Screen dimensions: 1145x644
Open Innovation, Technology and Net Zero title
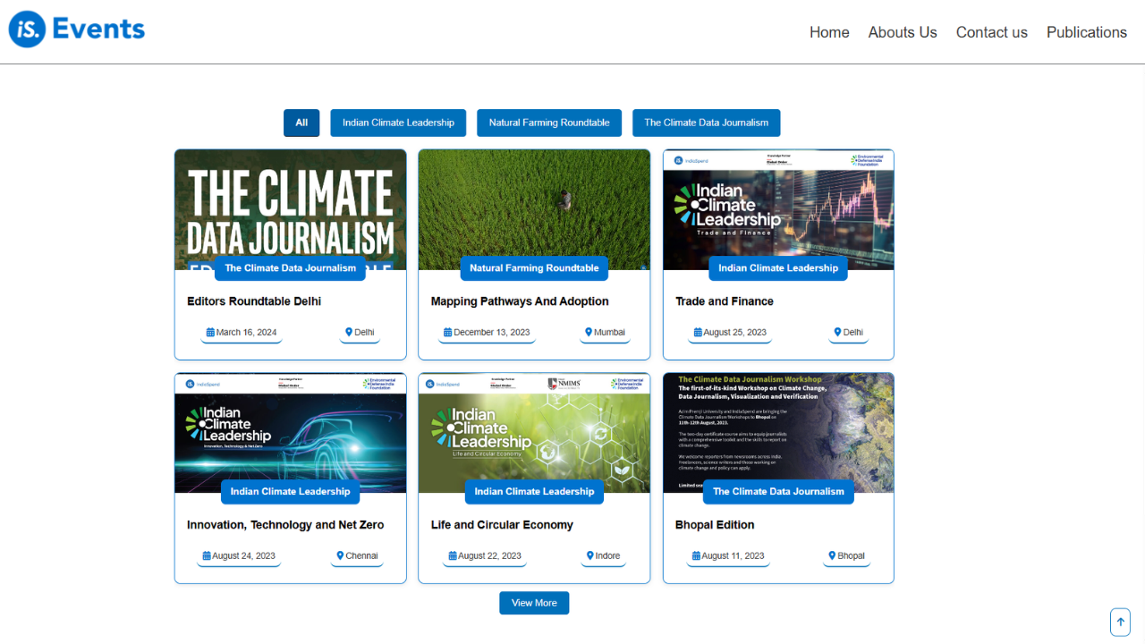click(285, 525)
